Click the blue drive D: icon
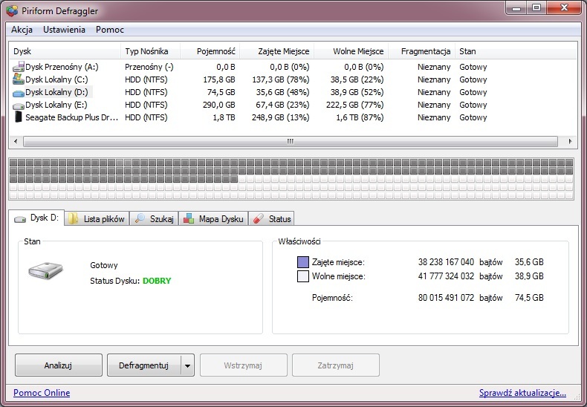The image size is (587, 407). [x=19, y=93]
